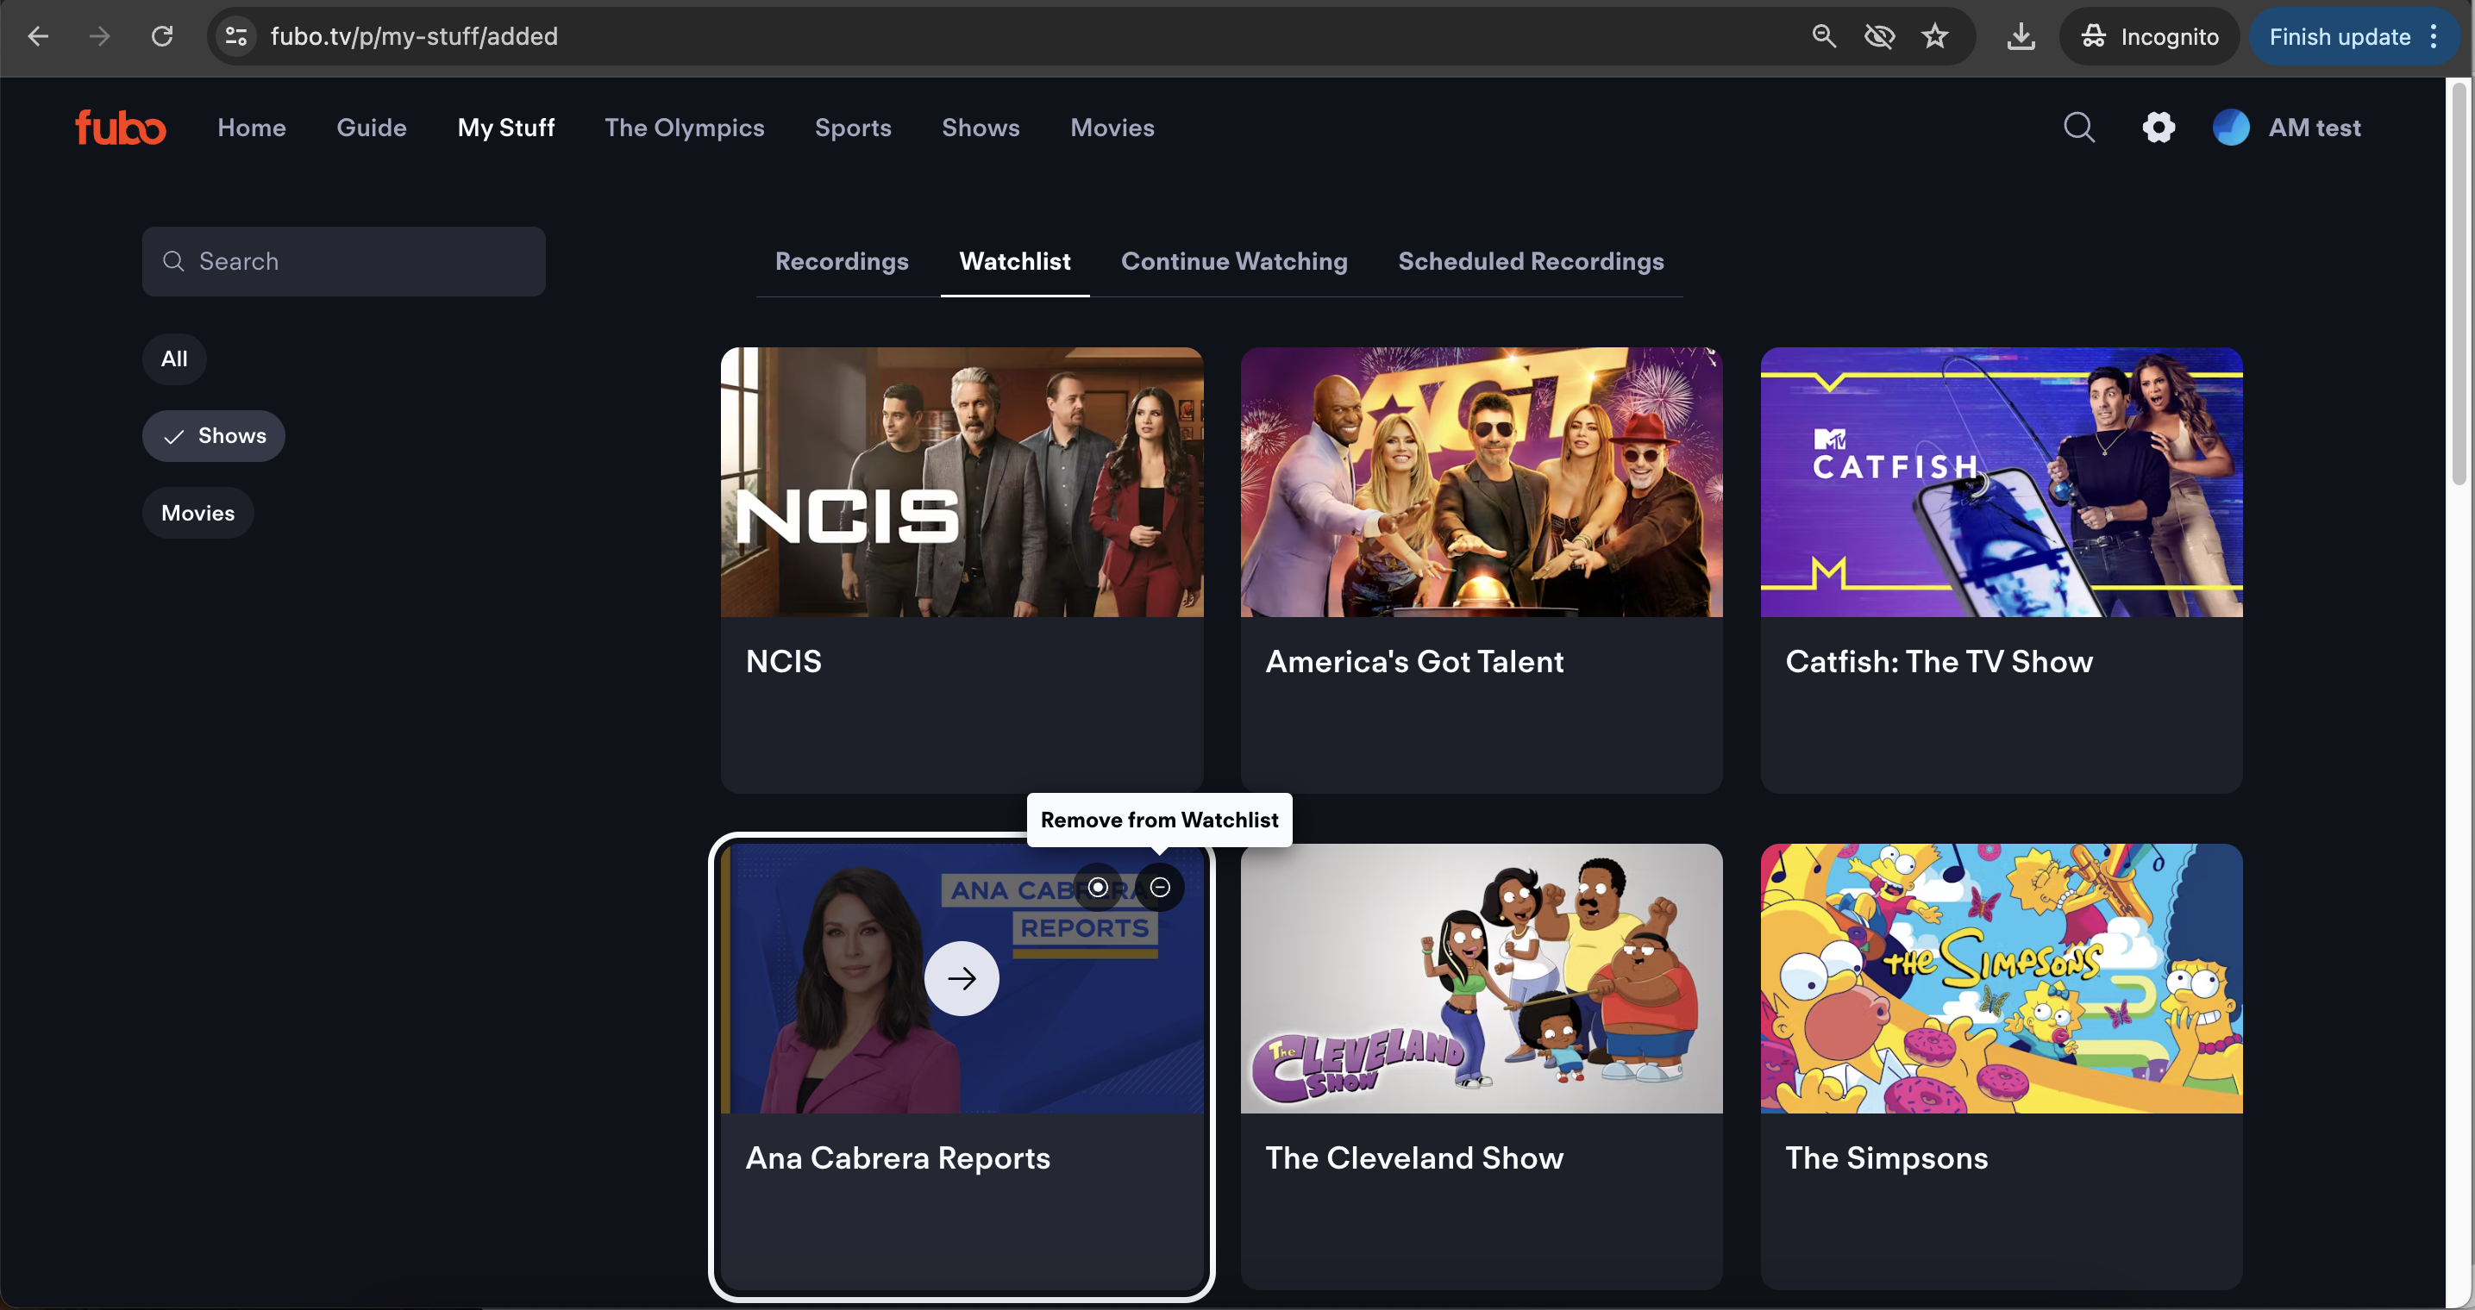Select the All filter option
Image resolution: width=2475 pixels, height=1310 pixels.
[173, 359]
